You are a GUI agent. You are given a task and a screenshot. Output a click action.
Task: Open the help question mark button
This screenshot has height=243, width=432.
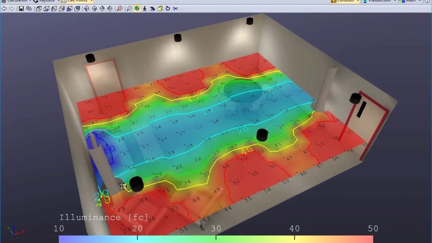tap(427, 1)
